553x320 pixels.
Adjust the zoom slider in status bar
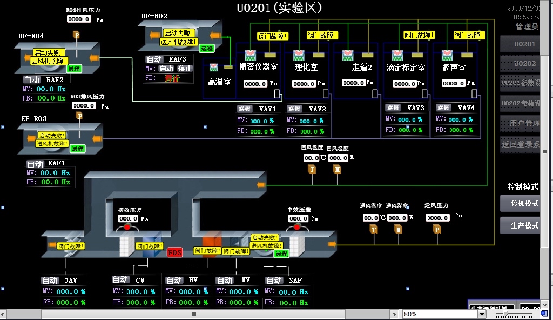506,314
